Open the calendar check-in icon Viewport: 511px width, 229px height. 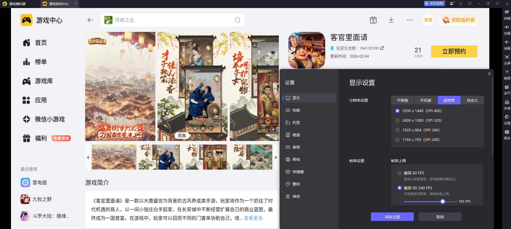pyautogui.click(x=373, y=20)
